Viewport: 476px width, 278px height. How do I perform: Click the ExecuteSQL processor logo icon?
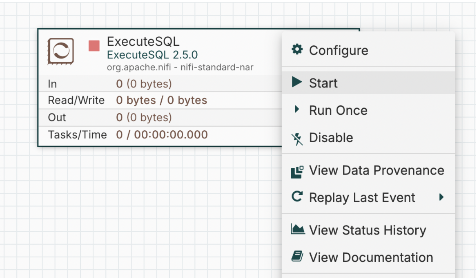click(x=61, y=51)
